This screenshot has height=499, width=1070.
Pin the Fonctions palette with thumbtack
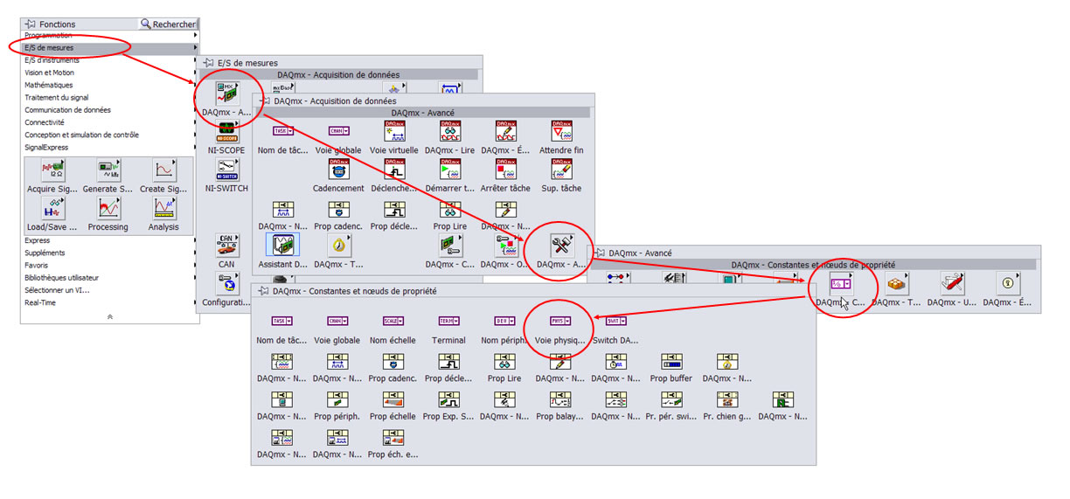[31, 24]
